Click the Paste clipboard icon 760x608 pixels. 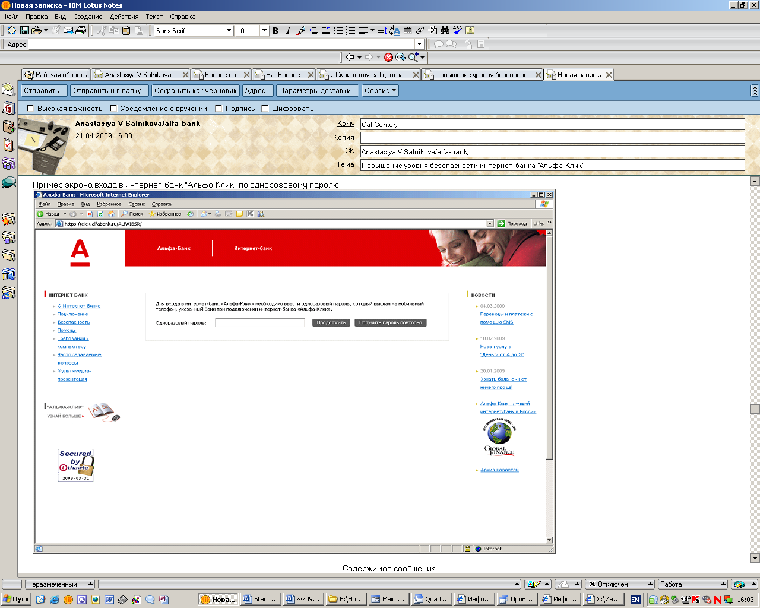[x=126, y=30]
